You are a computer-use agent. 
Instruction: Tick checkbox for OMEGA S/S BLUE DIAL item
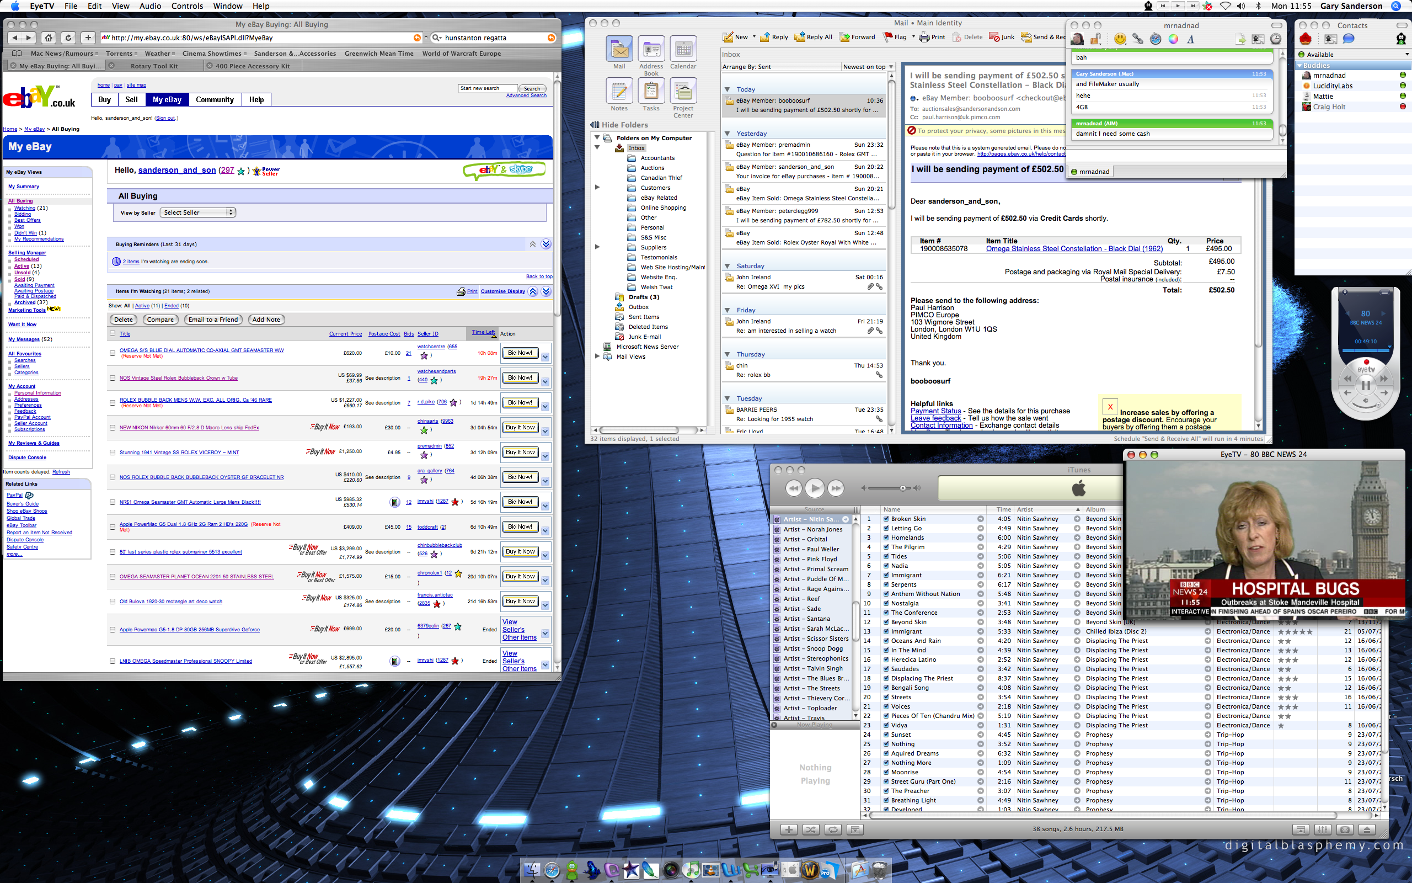click(113, 353)
